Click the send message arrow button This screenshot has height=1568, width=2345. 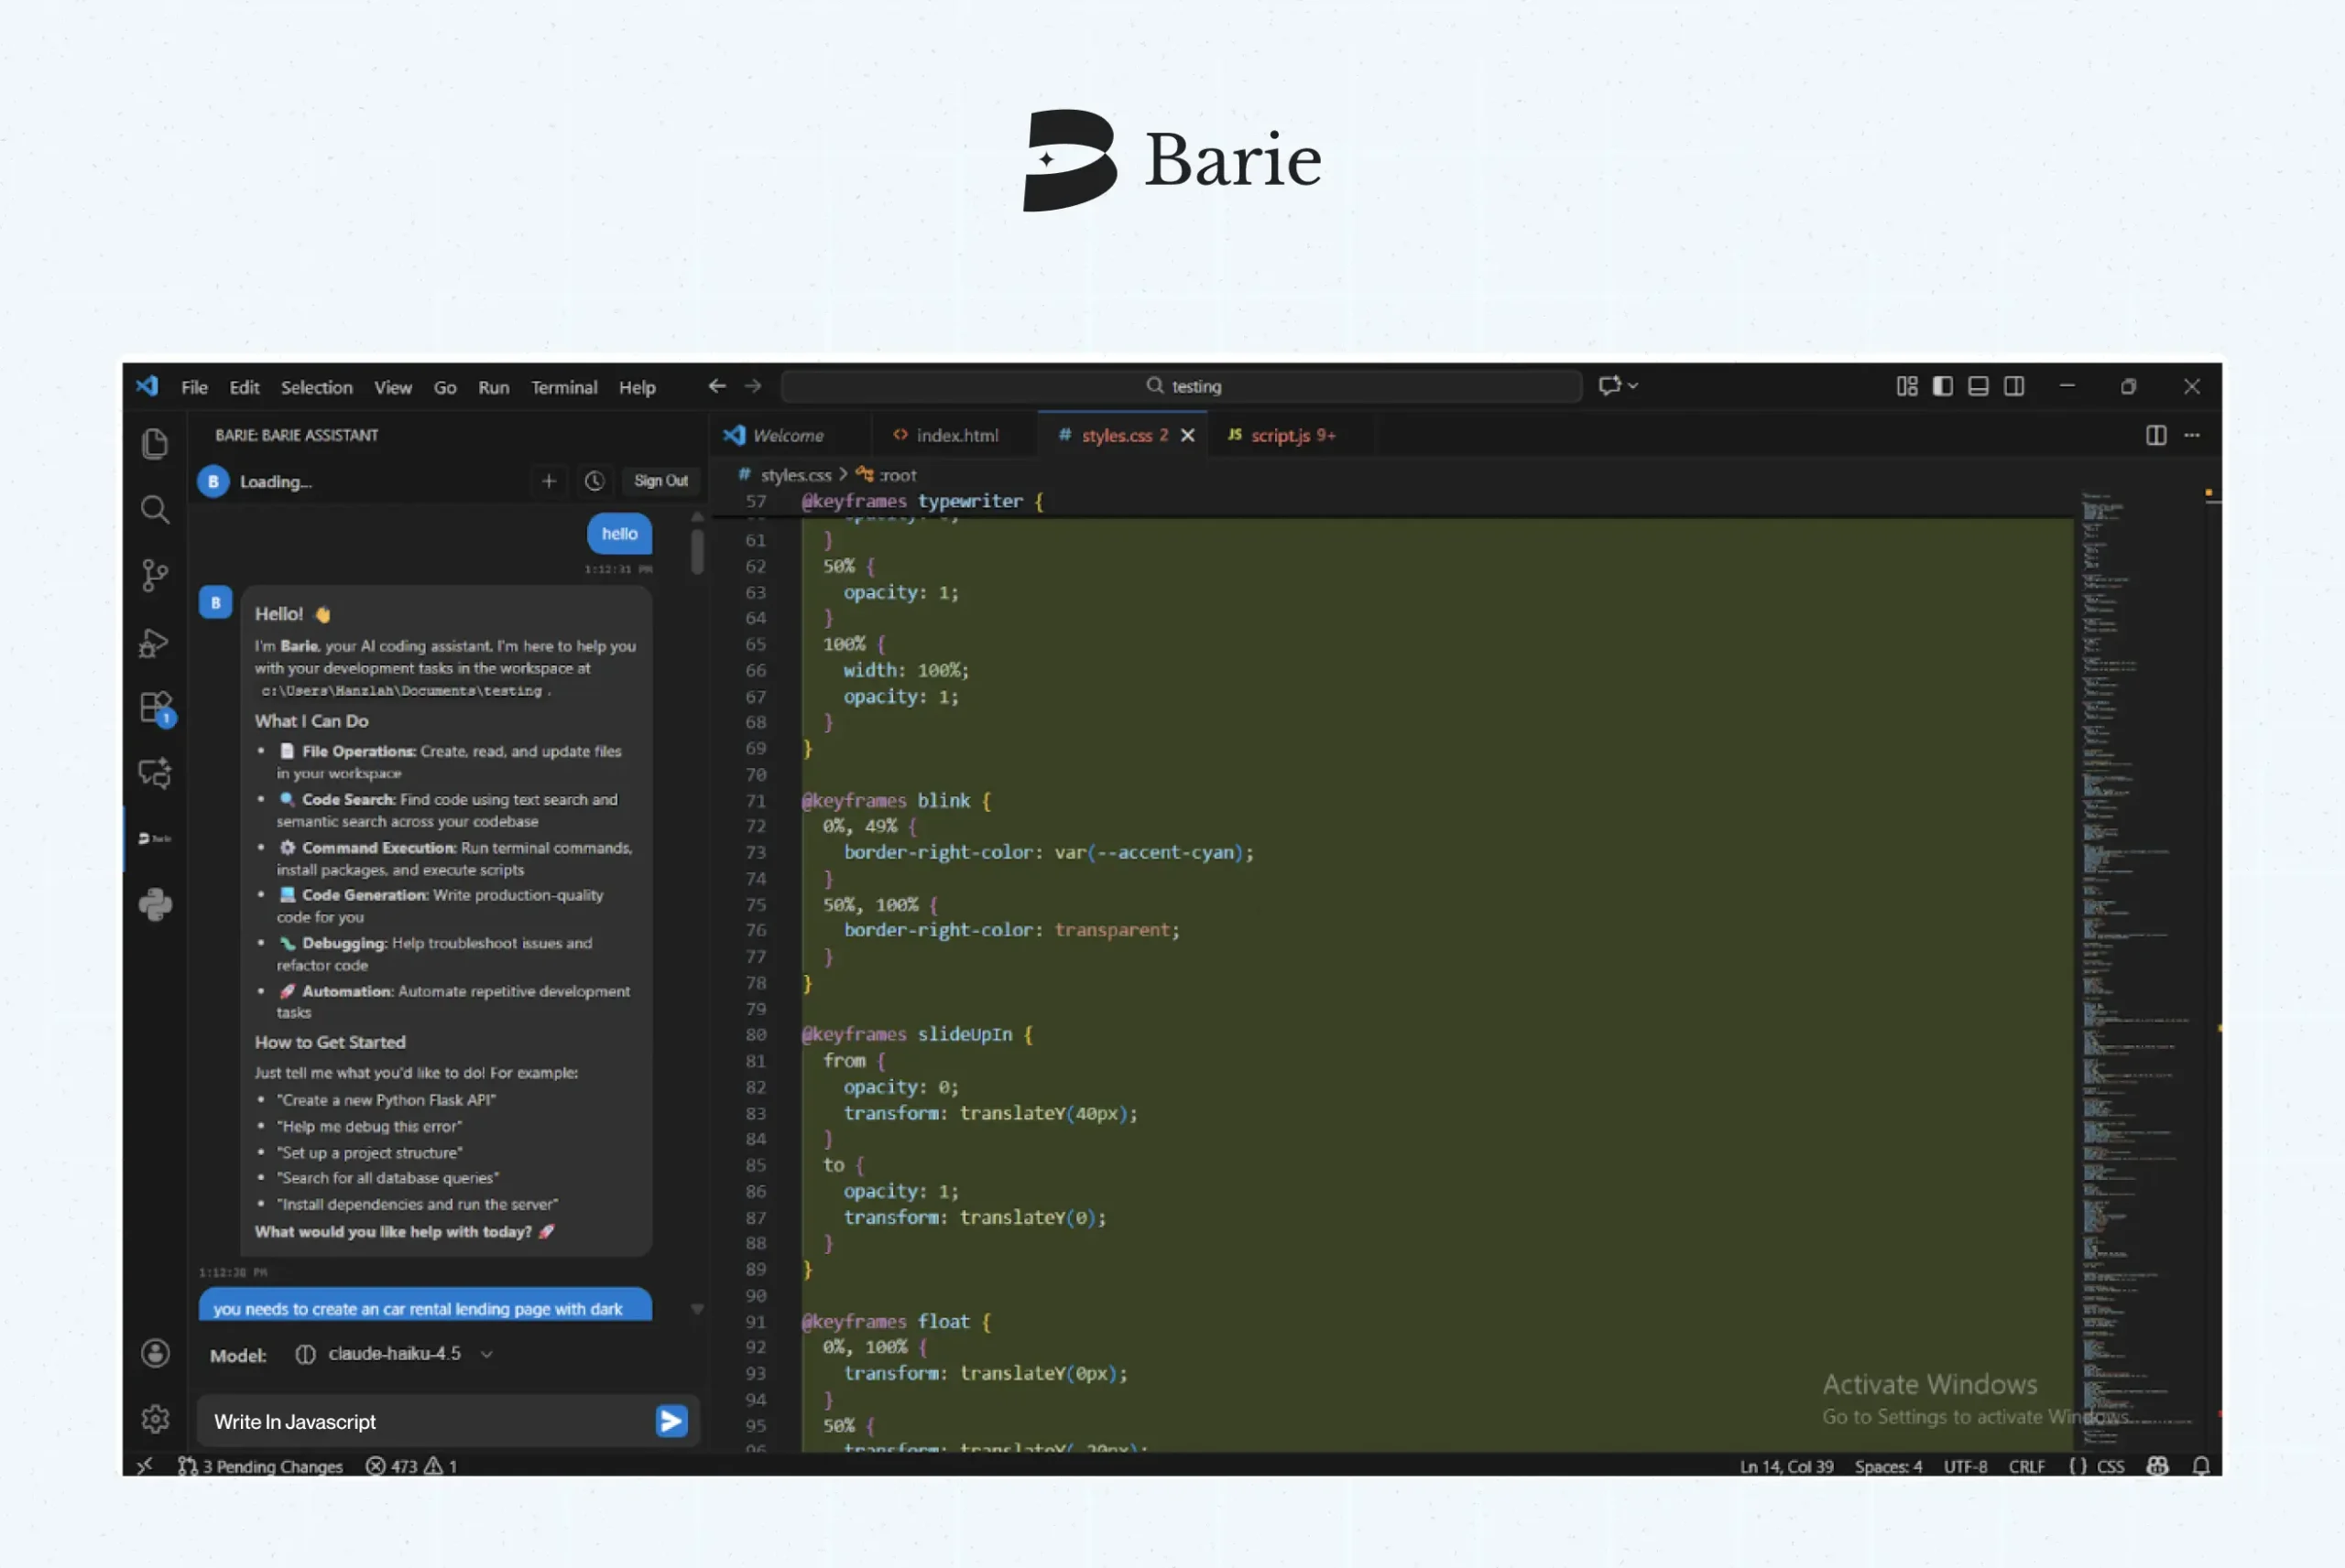pos(671,1421)
